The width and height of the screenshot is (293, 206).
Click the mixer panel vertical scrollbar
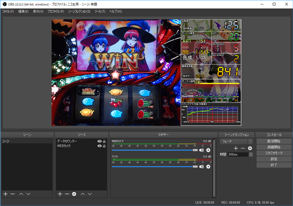(x=214, y=168)
